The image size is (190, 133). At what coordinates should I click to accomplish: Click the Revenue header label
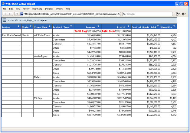[91, 27]
